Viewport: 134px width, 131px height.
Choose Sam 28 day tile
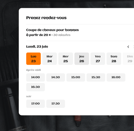[114, 59]
